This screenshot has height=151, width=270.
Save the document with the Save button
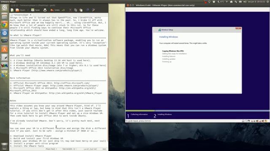coord(35,10)
